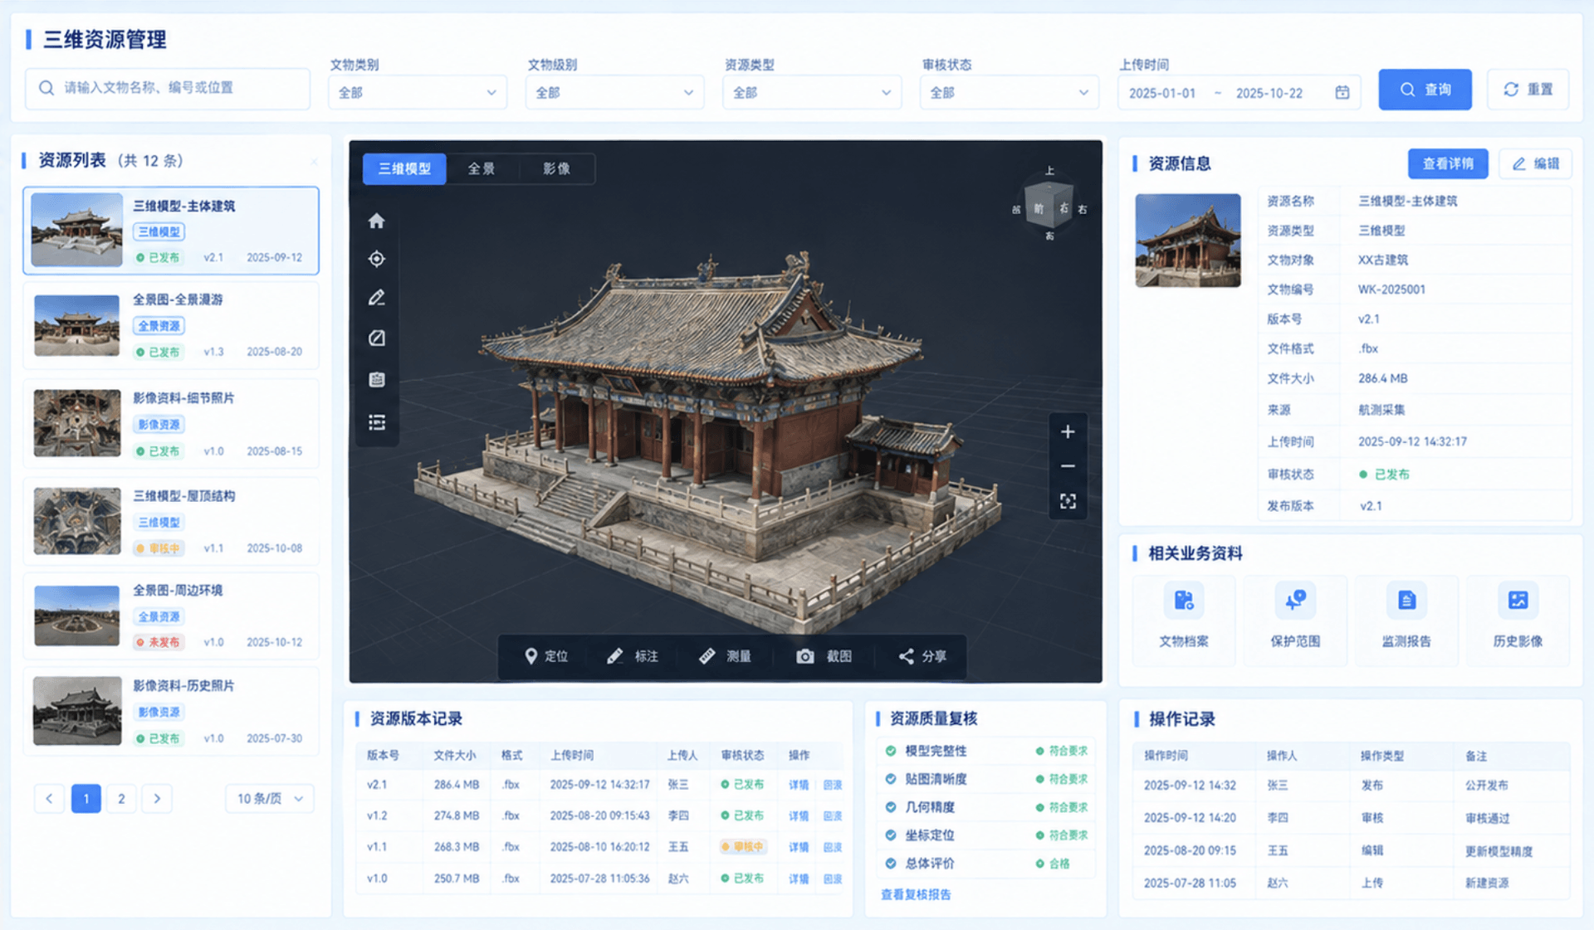Viewport: 1594px width, 930px height.
Task: Open the 查看复核报告 link
Action: tap(916, 894)
